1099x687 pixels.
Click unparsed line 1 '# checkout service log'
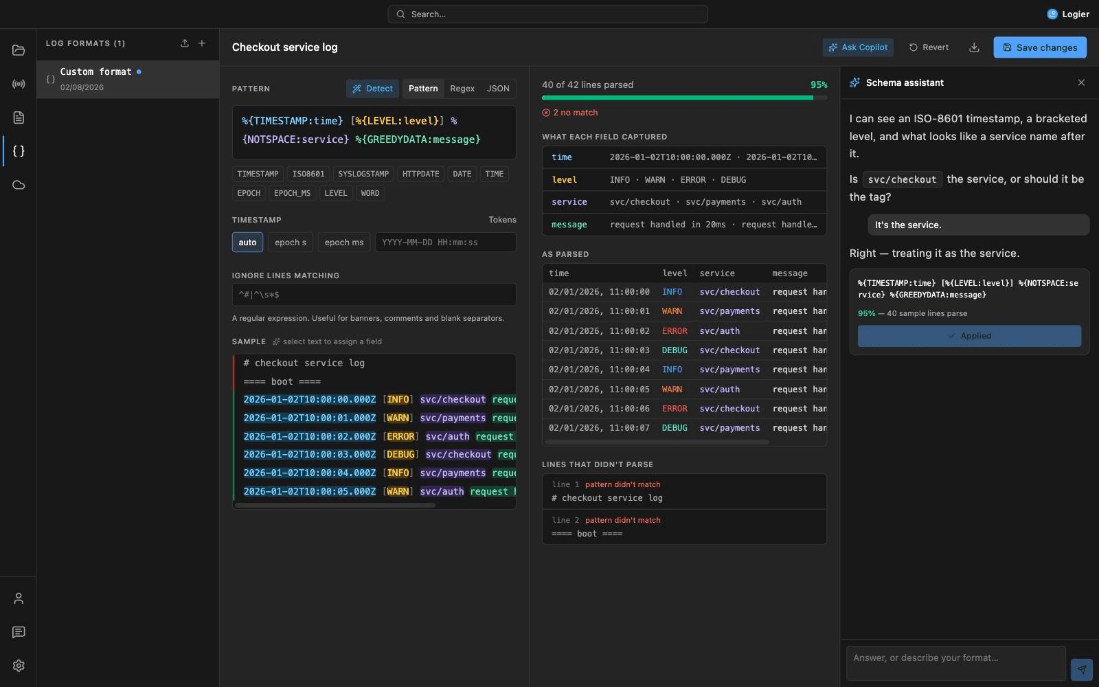point(684,491)
